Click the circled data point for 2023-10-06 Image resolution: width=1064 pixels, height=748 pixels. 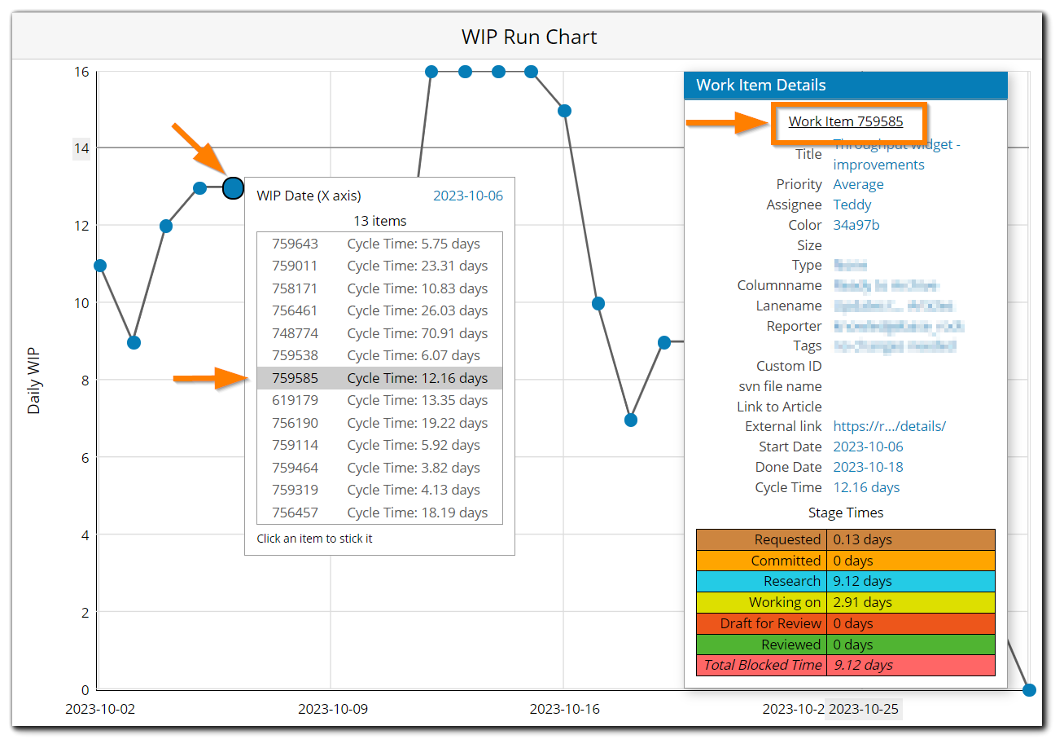[233, 187]
